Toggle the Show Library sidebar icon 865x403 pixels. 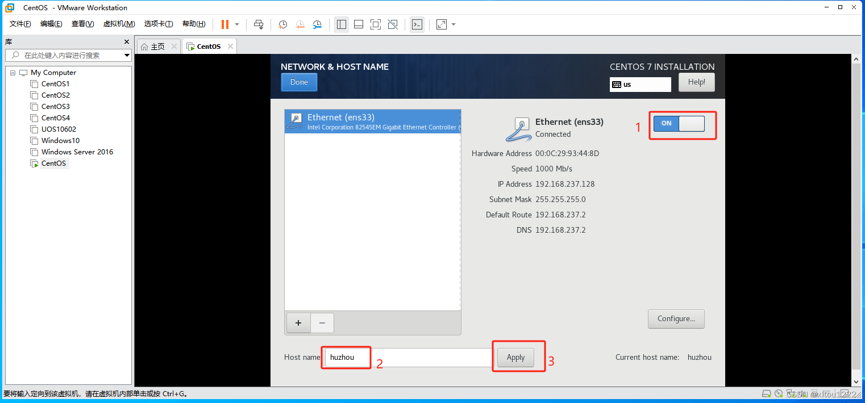342,24
